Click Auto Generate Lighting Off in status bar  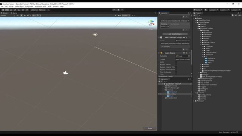228,132
